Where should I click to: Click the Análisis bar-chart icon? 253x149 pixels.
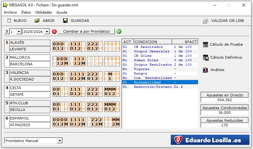(x=206, y=70)
